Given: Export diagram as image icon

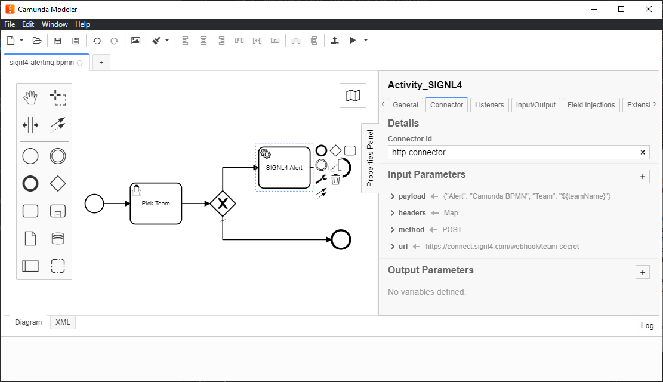Looking at the screenshot, I should click(135, 41).
